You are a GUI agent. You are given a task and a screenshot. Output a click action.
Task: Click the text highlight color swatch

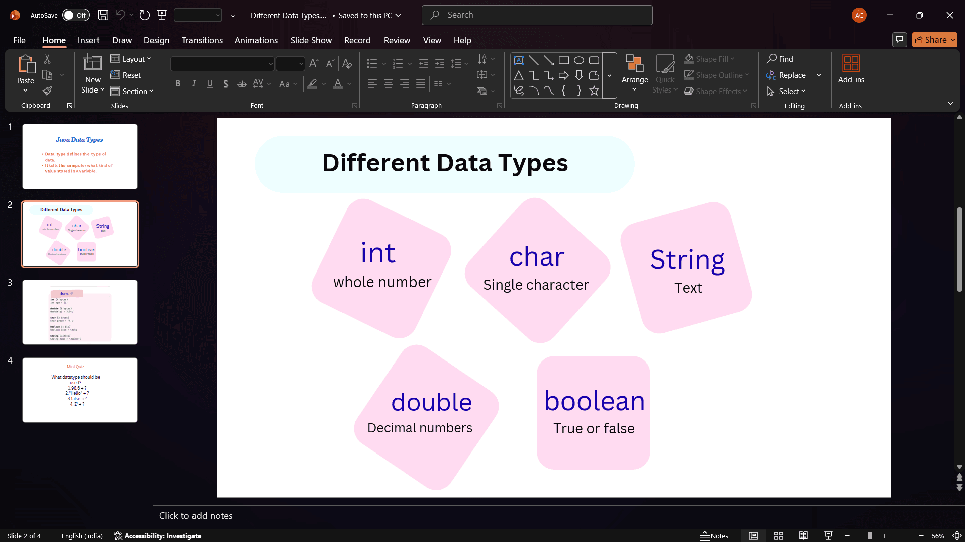tap(312, 84)
